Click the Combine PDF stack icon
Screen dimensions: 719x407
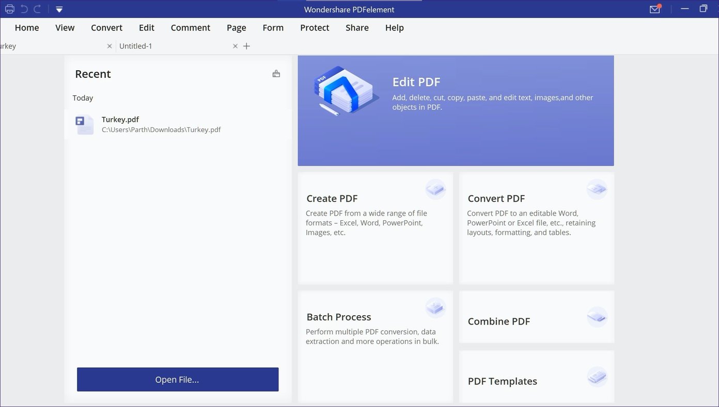click(x=597, y=317)
